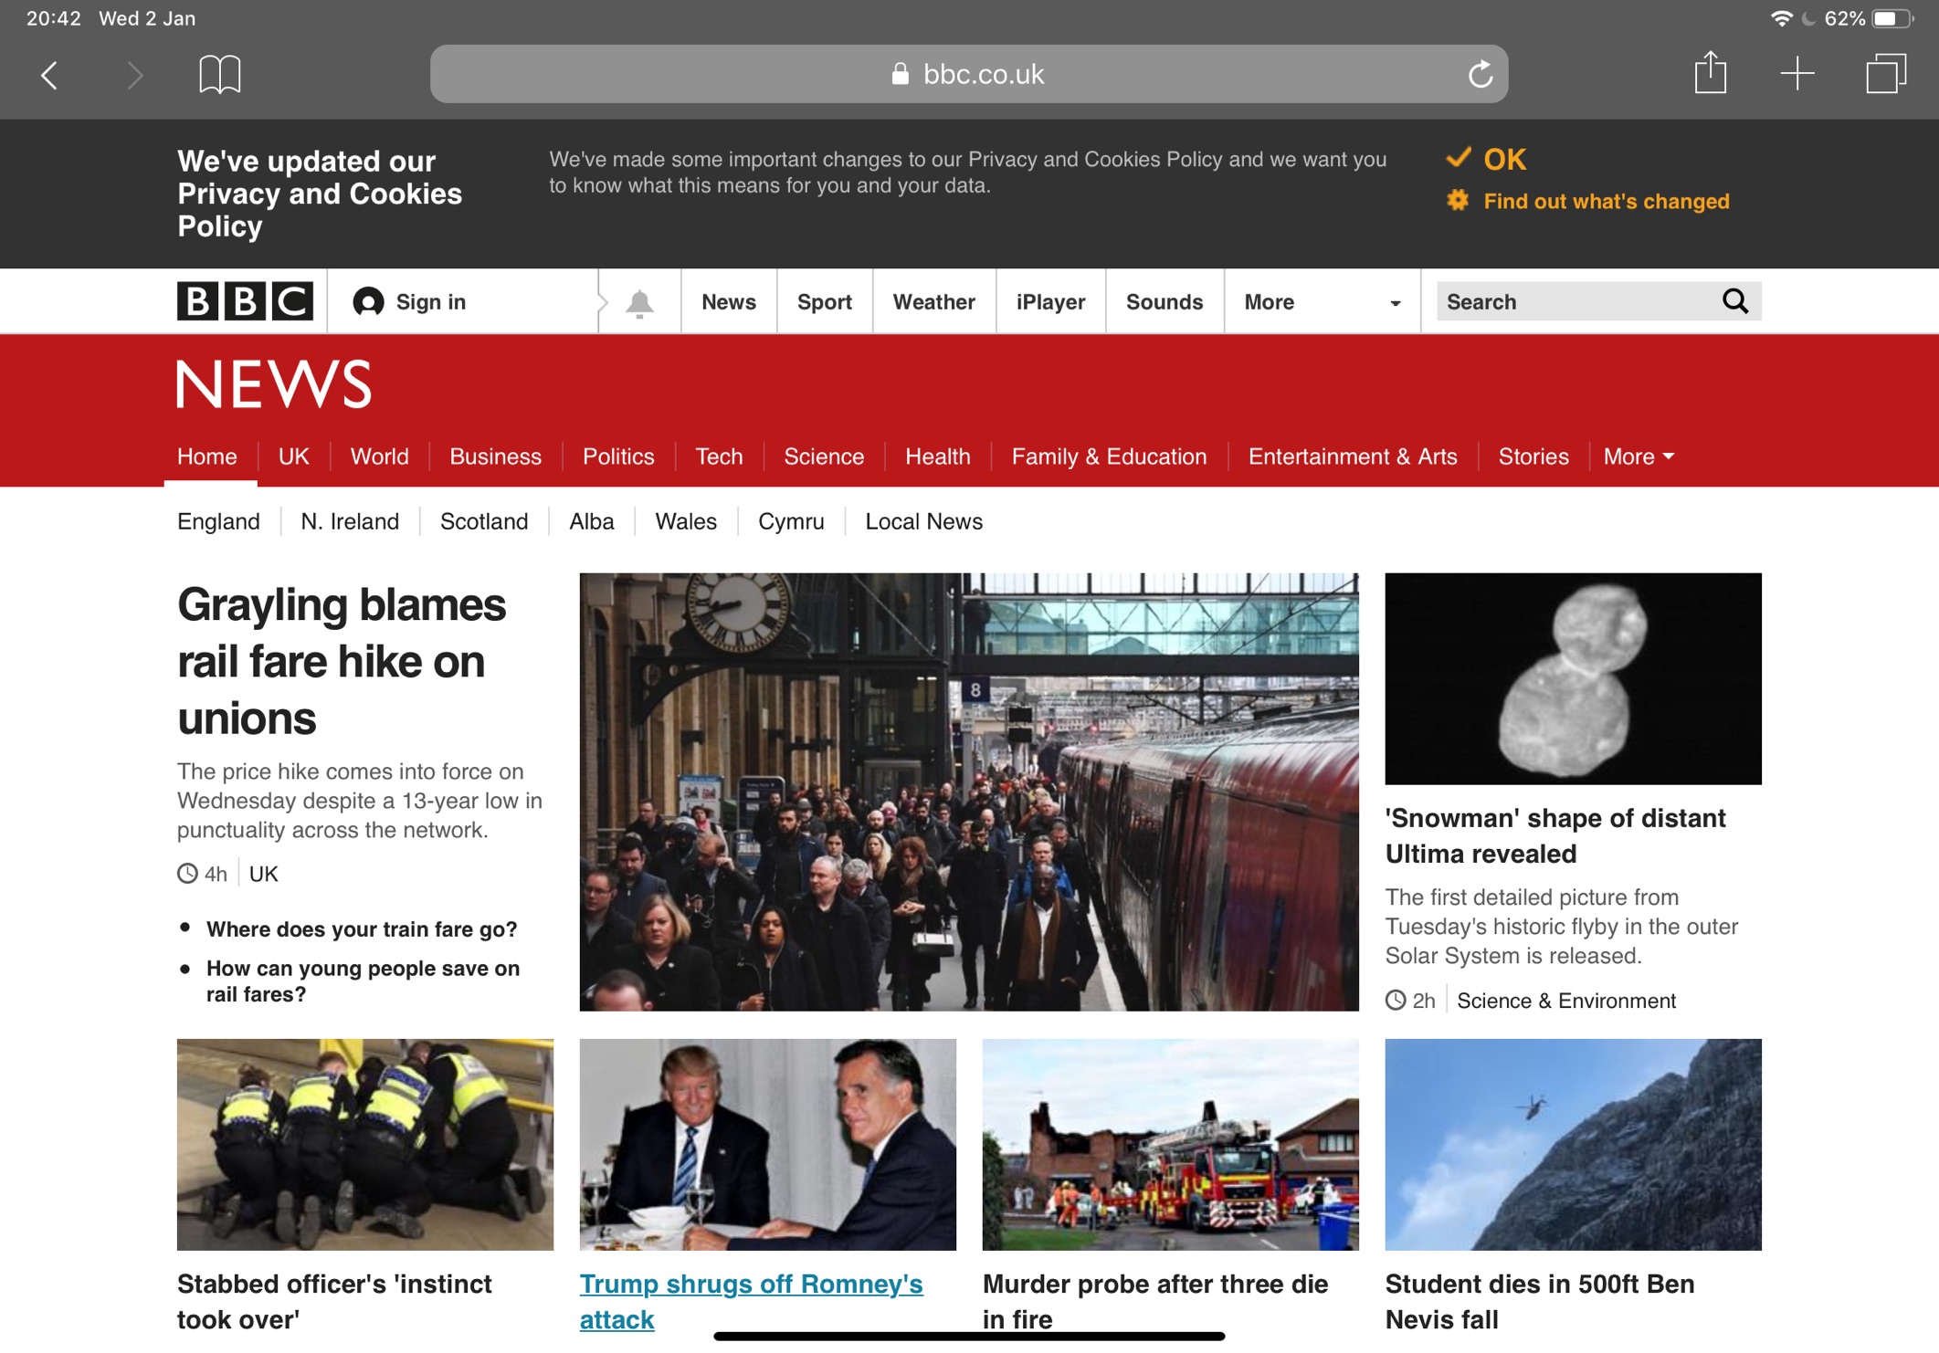Click the UK tag under Grayling story

click(x=263, y=874)
